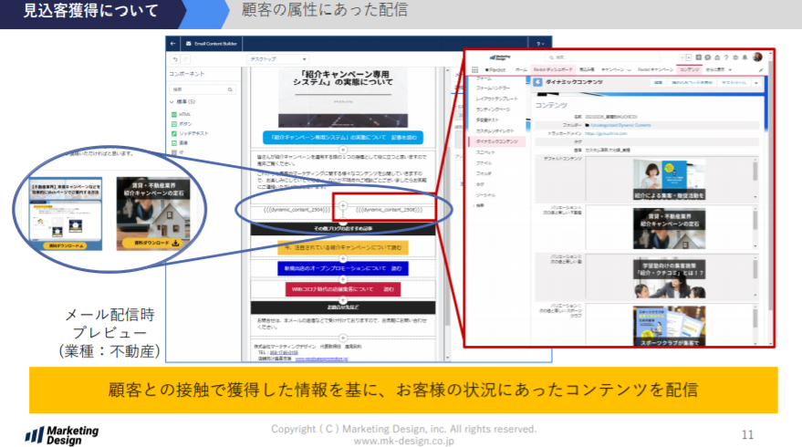Collapse the 標準 (5) component section
The width and height of the screenshot is (802, 447).
(x=172, y=101)
